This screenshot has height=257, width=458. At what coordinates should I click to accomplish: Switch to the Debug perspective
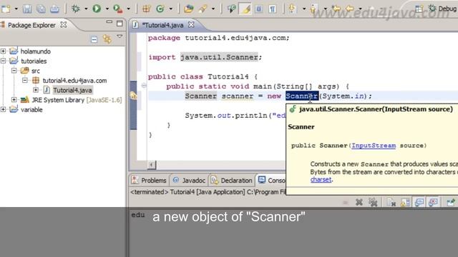(442, 9)
